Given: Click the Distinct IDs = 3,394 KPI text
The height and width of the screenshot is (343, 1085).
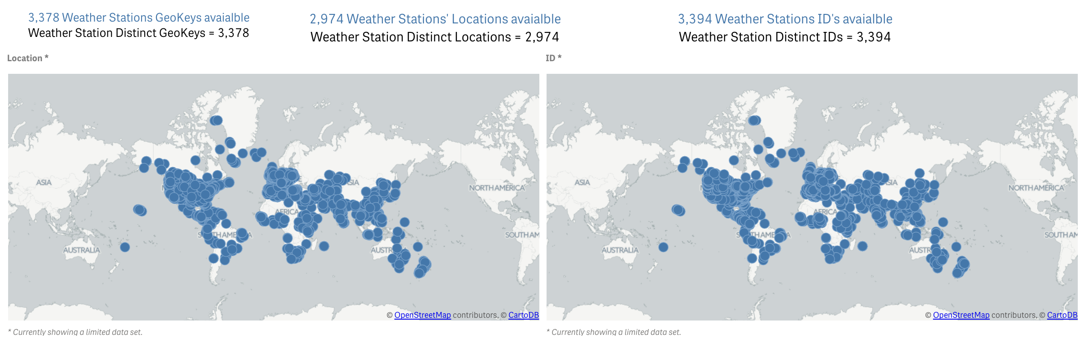Looking at the screenshot, I should coord(785,37).
